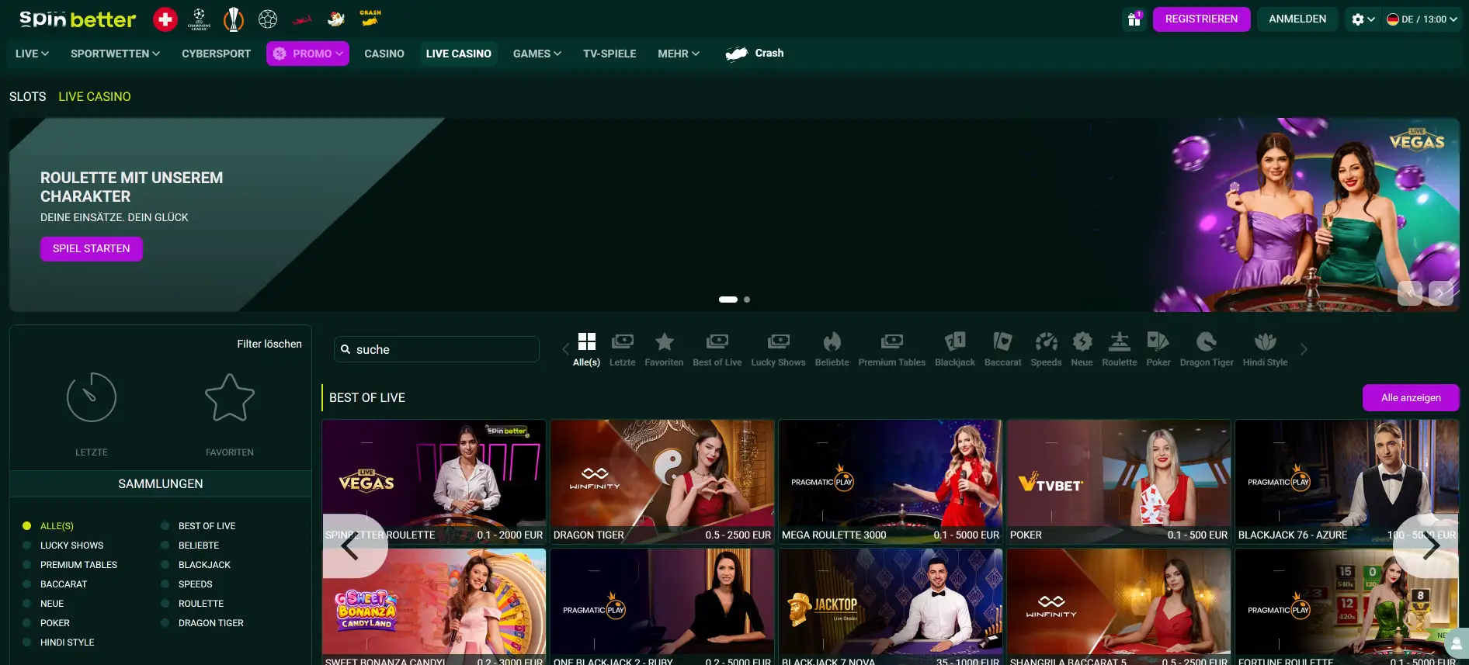Select the Roulette category icon

[1120, 341]
